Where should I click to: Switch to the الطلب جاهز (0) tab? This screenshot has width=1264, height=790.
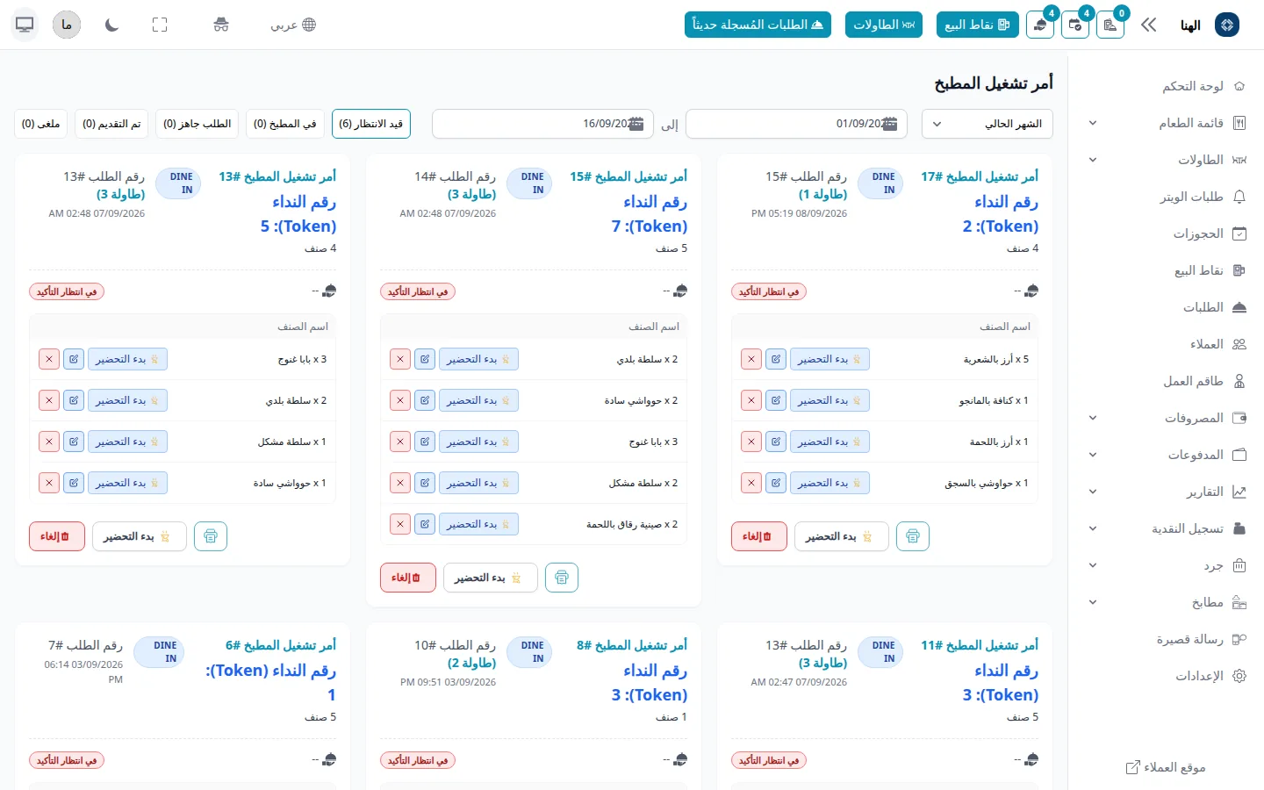point(197,124)
